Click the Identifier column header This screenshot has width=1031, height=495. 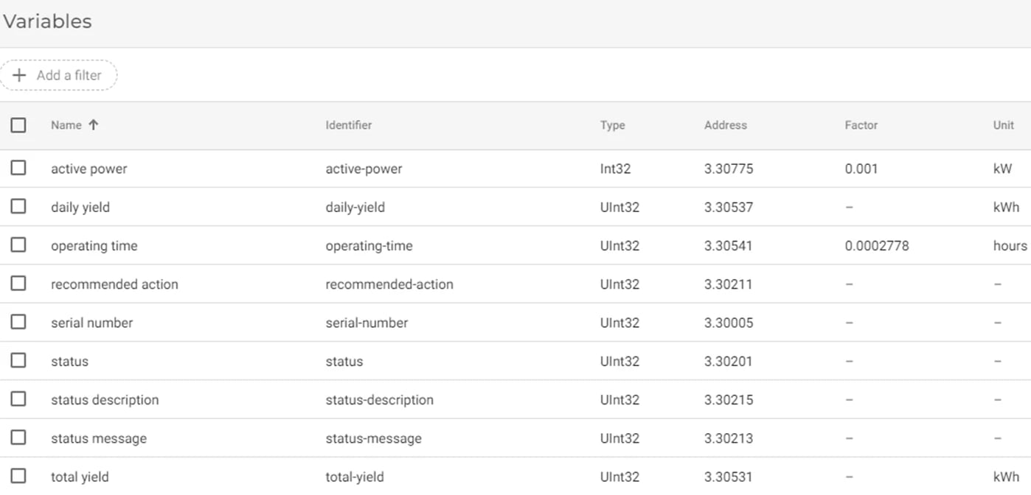(x=348, y=124)
